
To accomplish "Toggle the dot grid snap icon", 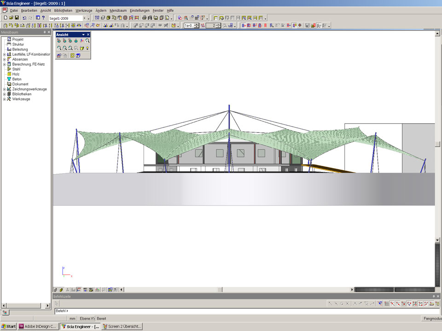I will click(386, 304).
